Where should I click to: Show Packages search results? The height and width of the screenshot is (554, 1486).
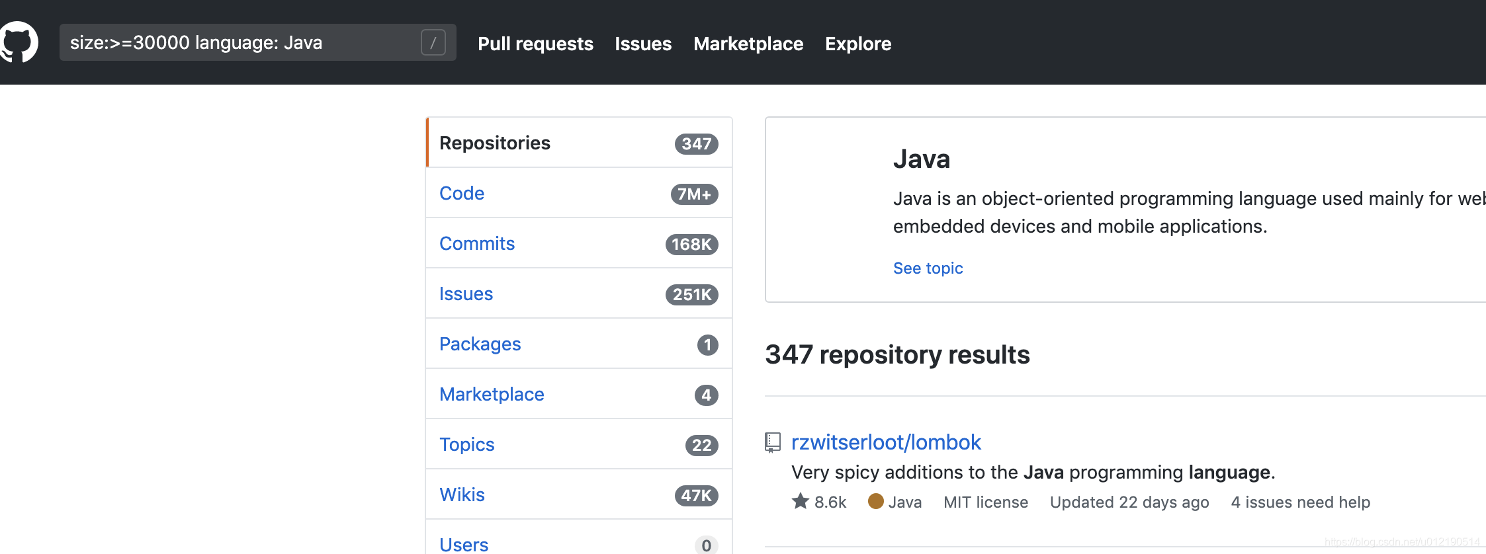coord(579,344)
